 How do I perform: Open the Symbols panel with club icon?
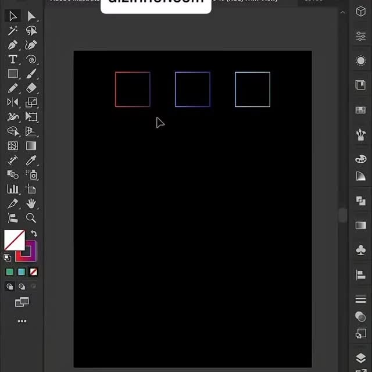click(360, 250)
